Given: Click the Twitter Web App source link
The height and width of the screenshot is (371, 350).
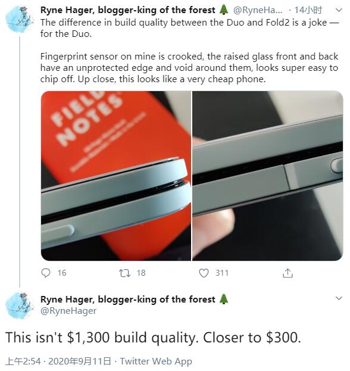Looking at the screenshot, I should coord(156,361).
